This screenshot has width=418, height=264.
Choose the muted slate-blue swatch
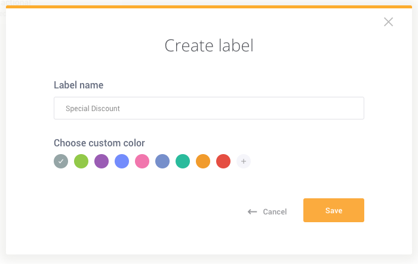tap(162, 161)
